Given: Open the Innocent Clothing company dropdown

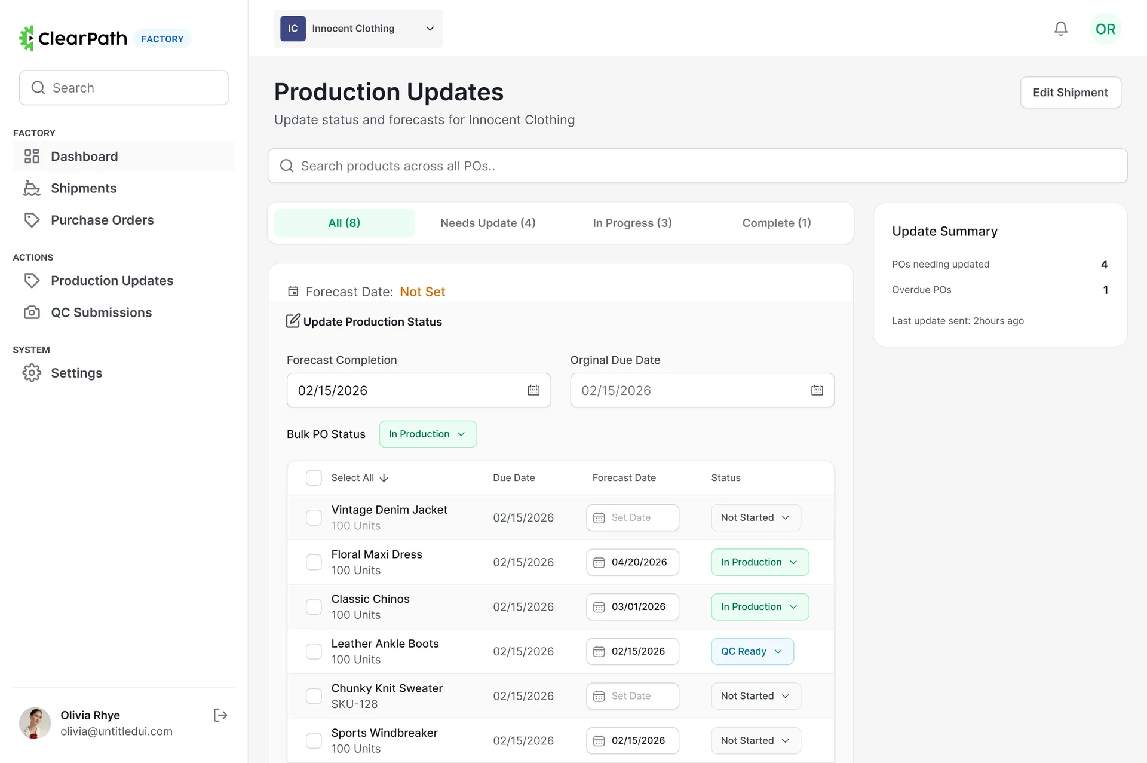Looking at the screenshot, I should [358, 29].
